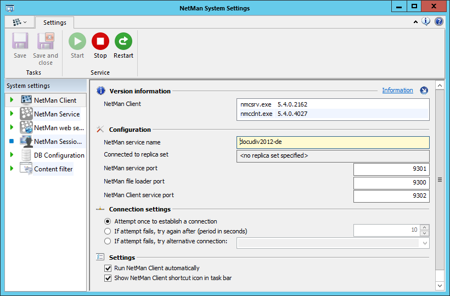Viewport: 450px width, 296px height.
Task: Click the blue square beside NetMan Sessio...
Action: [x=12, y=141]
